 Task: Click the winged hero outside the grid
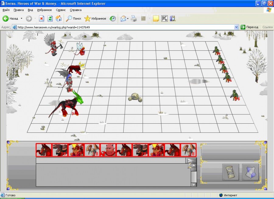pyautogui.click(x=53, y=45)
